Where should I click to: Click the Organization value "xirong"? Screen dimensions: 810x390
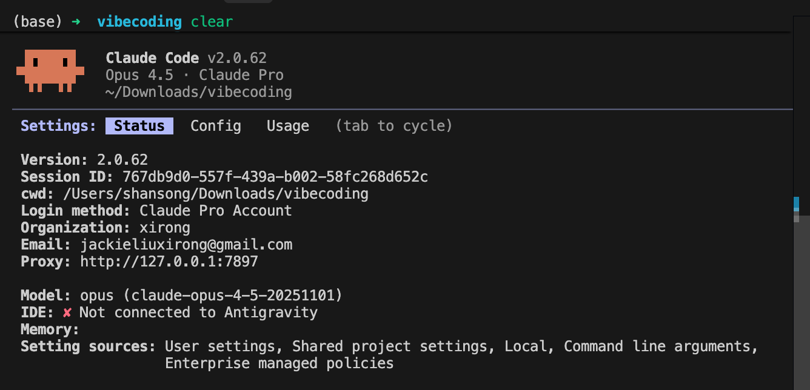165,228
